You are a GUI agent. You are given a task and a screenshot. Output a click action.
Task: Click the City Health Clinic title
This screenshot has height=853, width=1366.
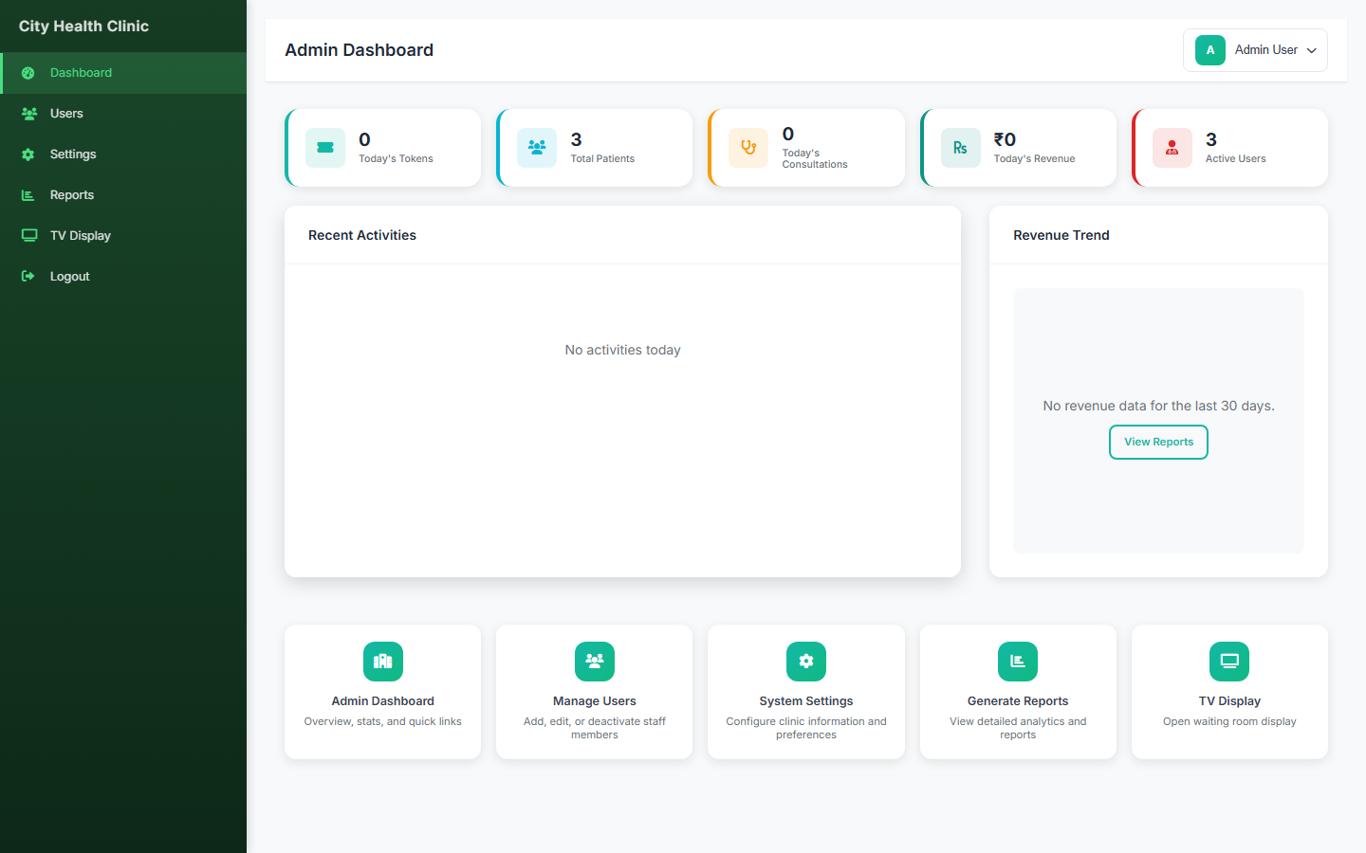click(83, 27)
